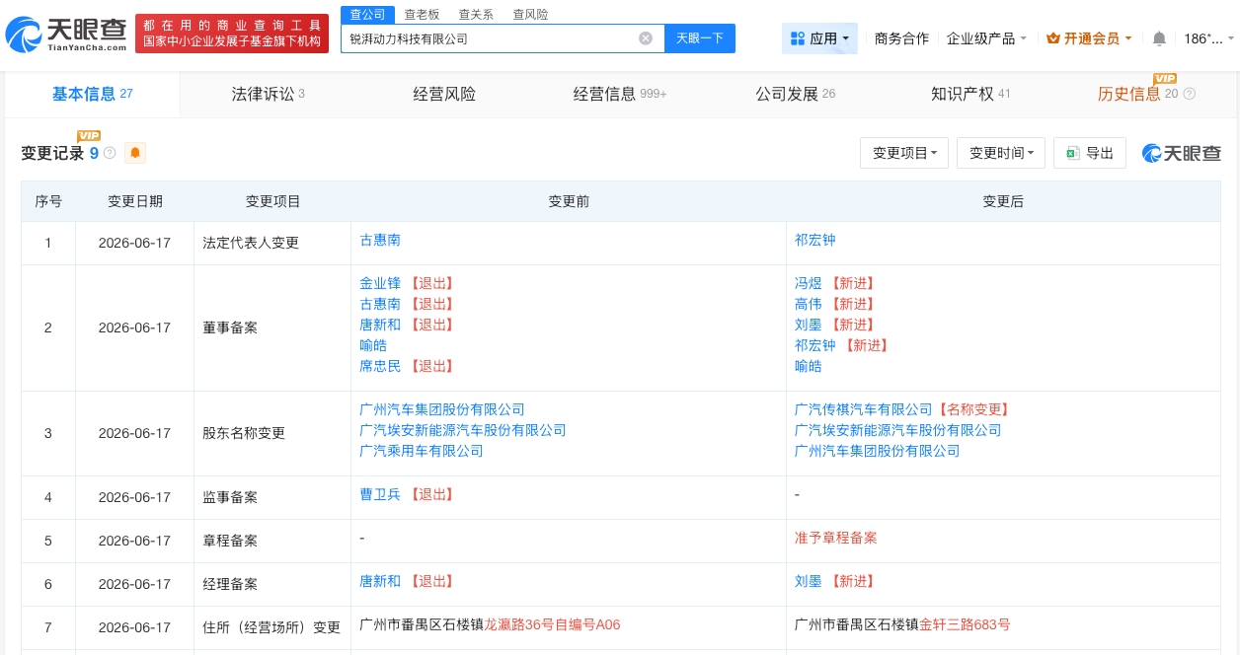Expand the 企业级产品 menu
This screenshot has width=1240, height=655.
pyautogui.click(x=986, y=38)
